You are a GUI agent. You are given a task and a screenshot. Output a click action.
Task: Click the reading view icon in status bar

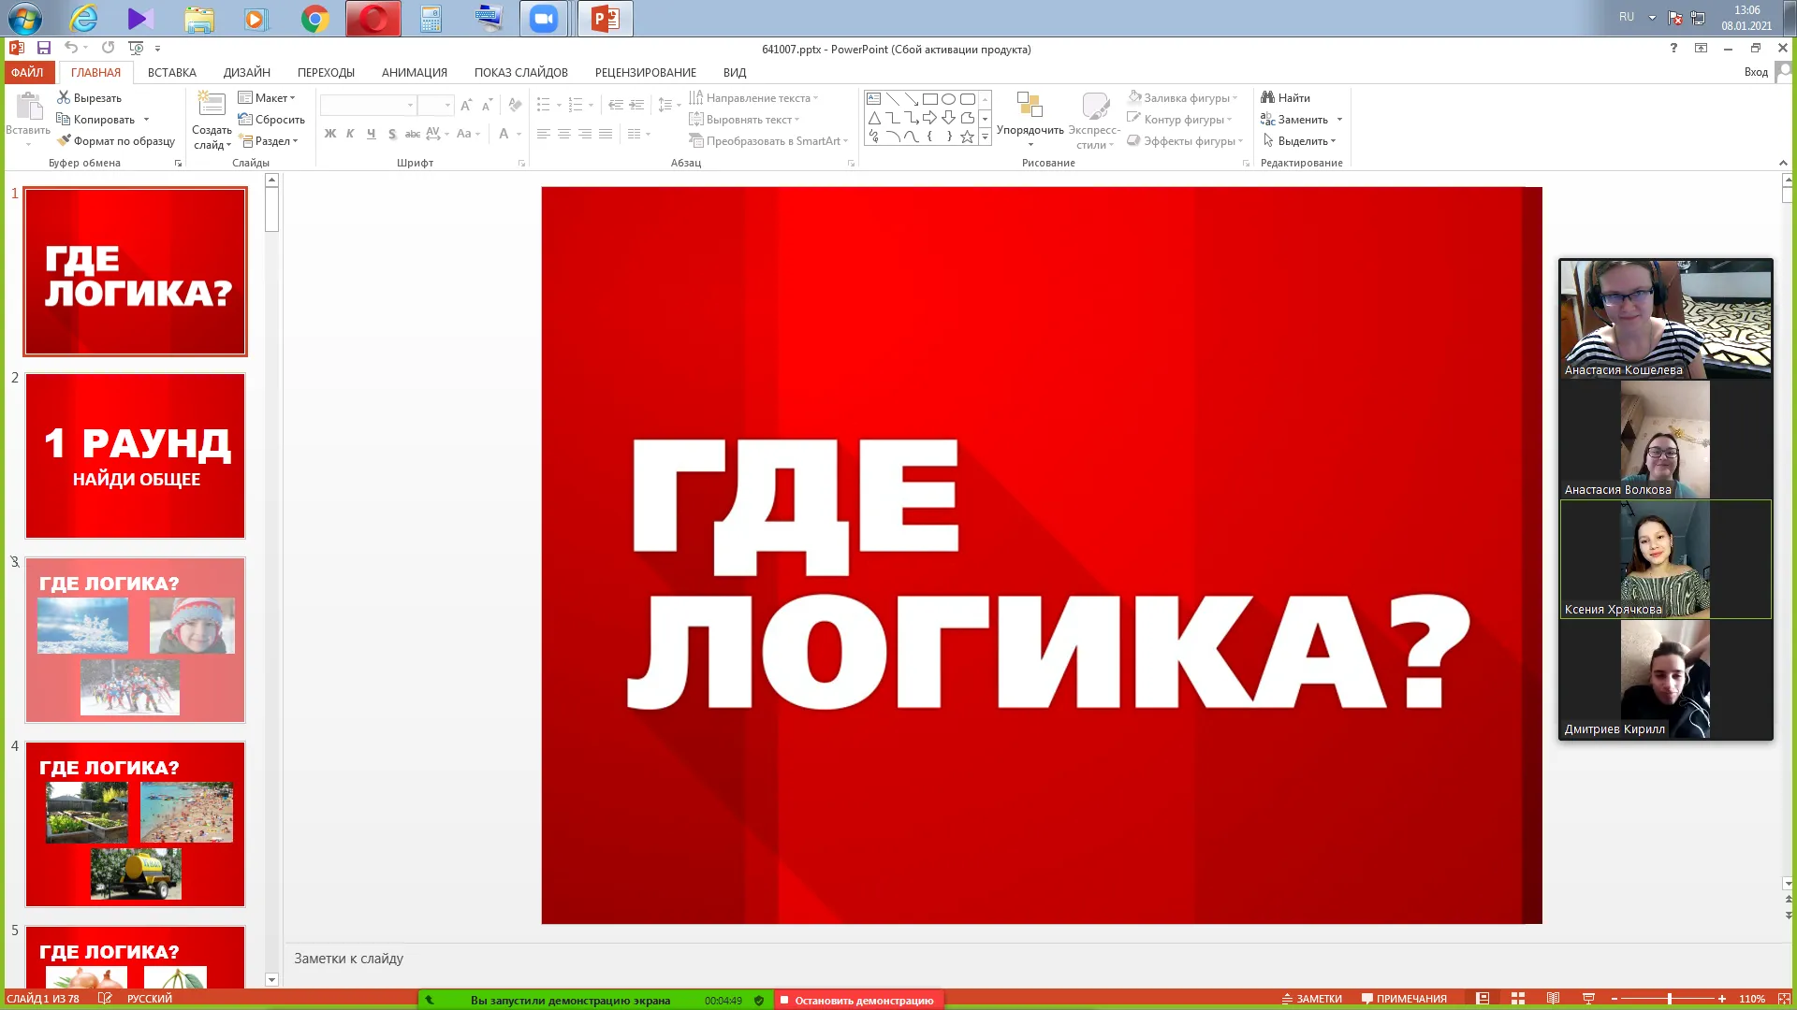[1553, 999]
